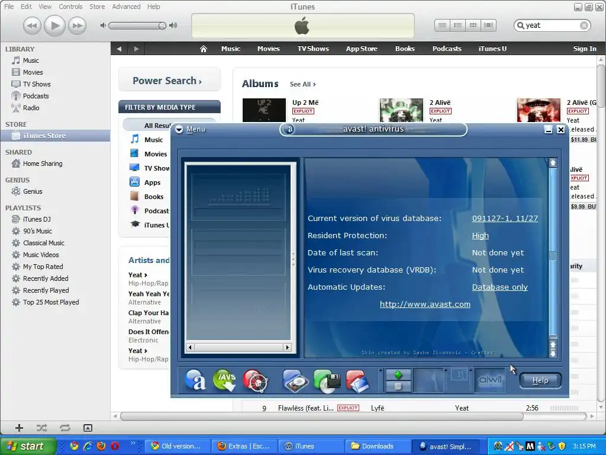Click the iTunes mute speaker icon
This screenshot has height=455, width=606.
(103, 25)
